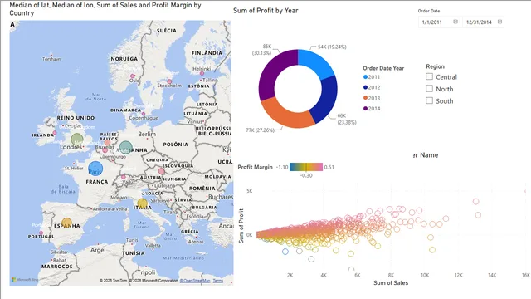Click the 'Sum of Profit by Year' title
Image resolution: width=531 pixels, height=299 pixels.
point(265,11)
